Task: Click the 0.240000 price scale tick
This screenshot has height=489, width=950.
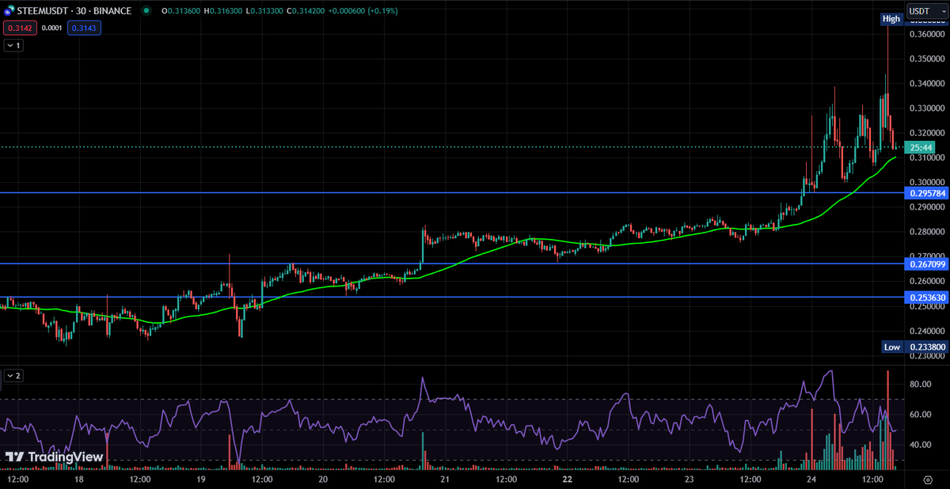Action: point(927,331)
